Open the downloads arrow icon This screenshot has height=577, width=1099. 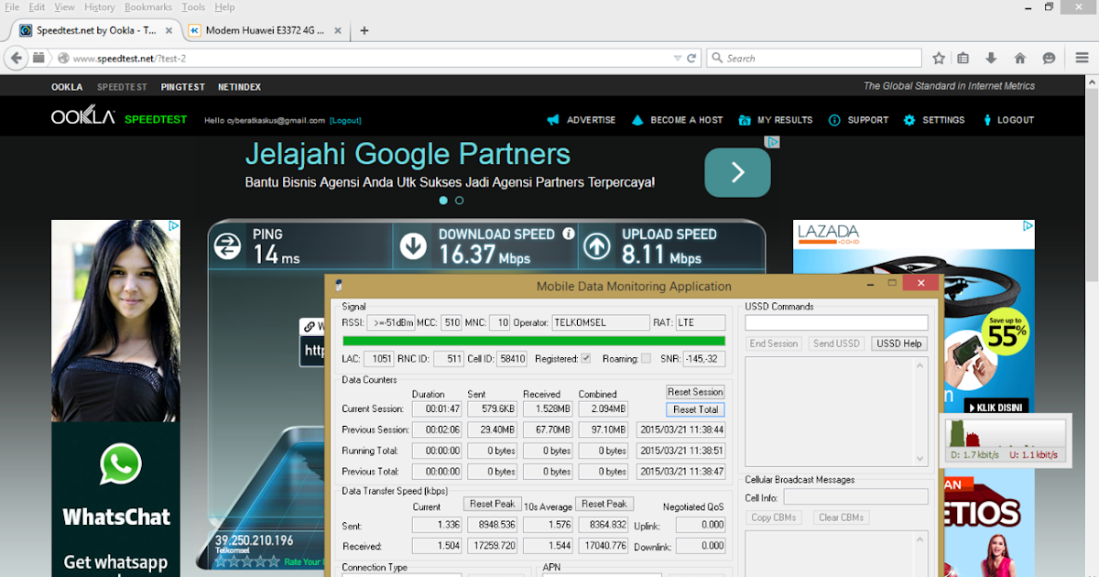coord(991,58)
